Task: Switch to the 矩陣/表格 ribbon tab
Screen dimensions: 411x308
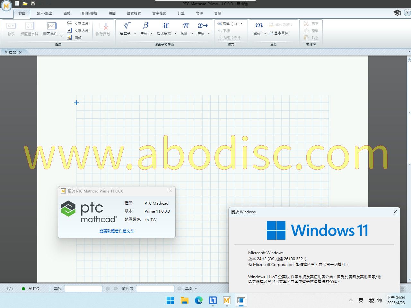Action: (x=90, y=13)
